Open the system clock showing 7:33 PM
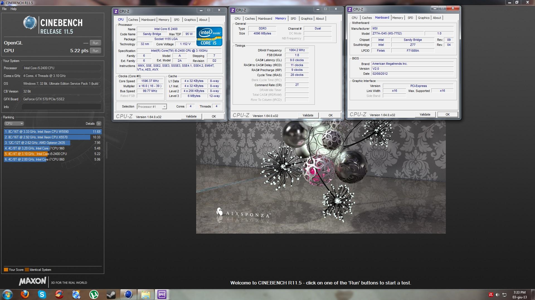 519,295
